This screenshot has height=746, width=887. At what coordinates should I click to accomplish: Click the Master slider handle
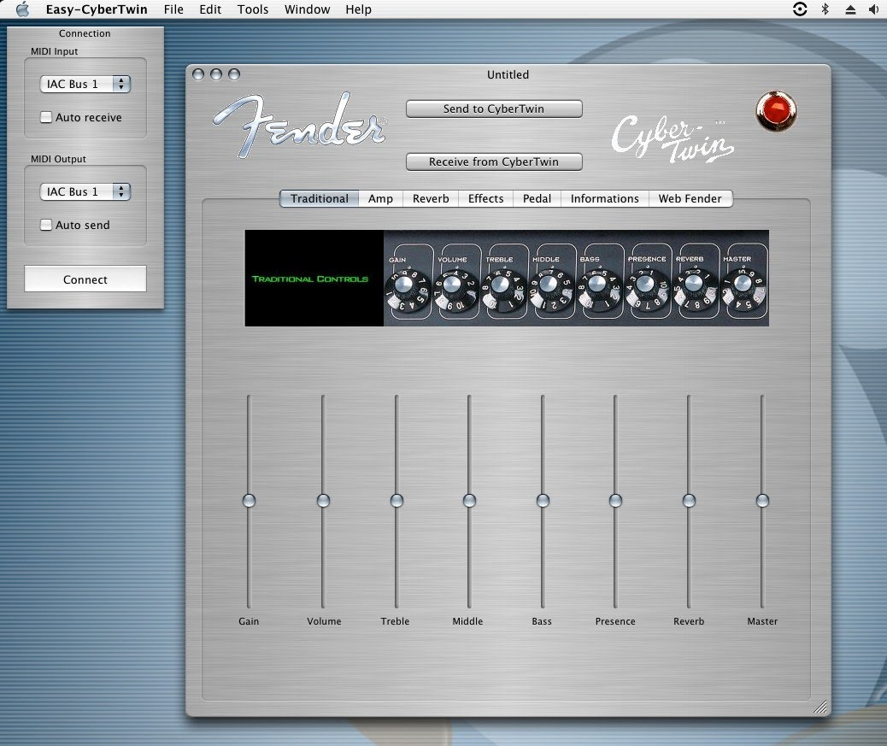[x=762, y=501]
